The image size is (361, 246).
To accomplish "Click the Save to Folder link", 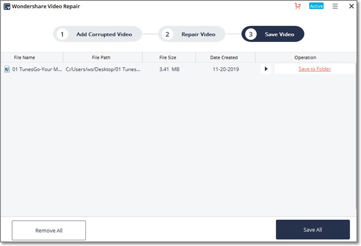I will tap(315, 69).
